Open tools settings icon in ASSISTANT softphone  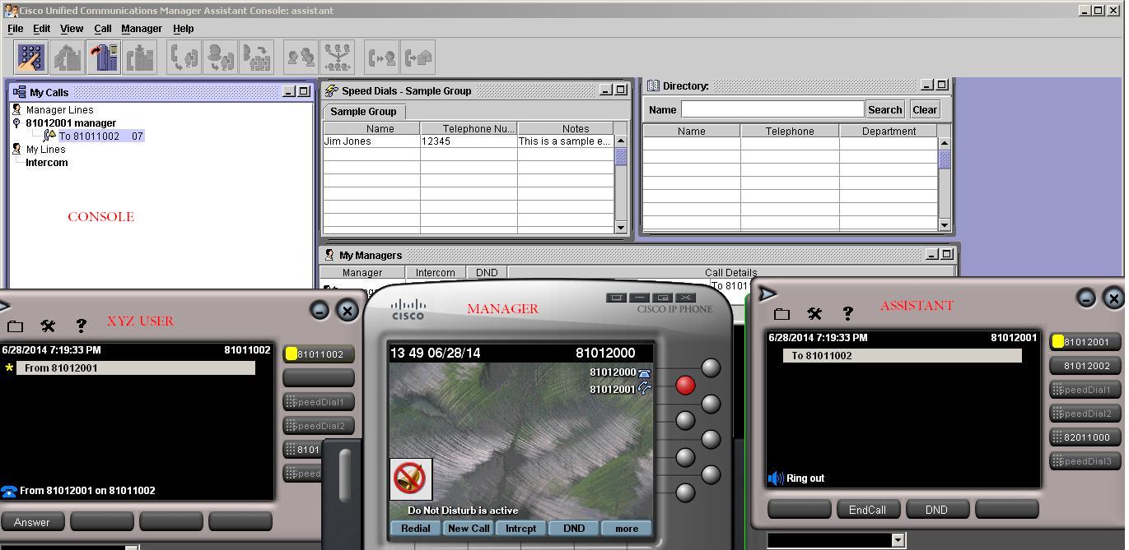pos(814,313)
